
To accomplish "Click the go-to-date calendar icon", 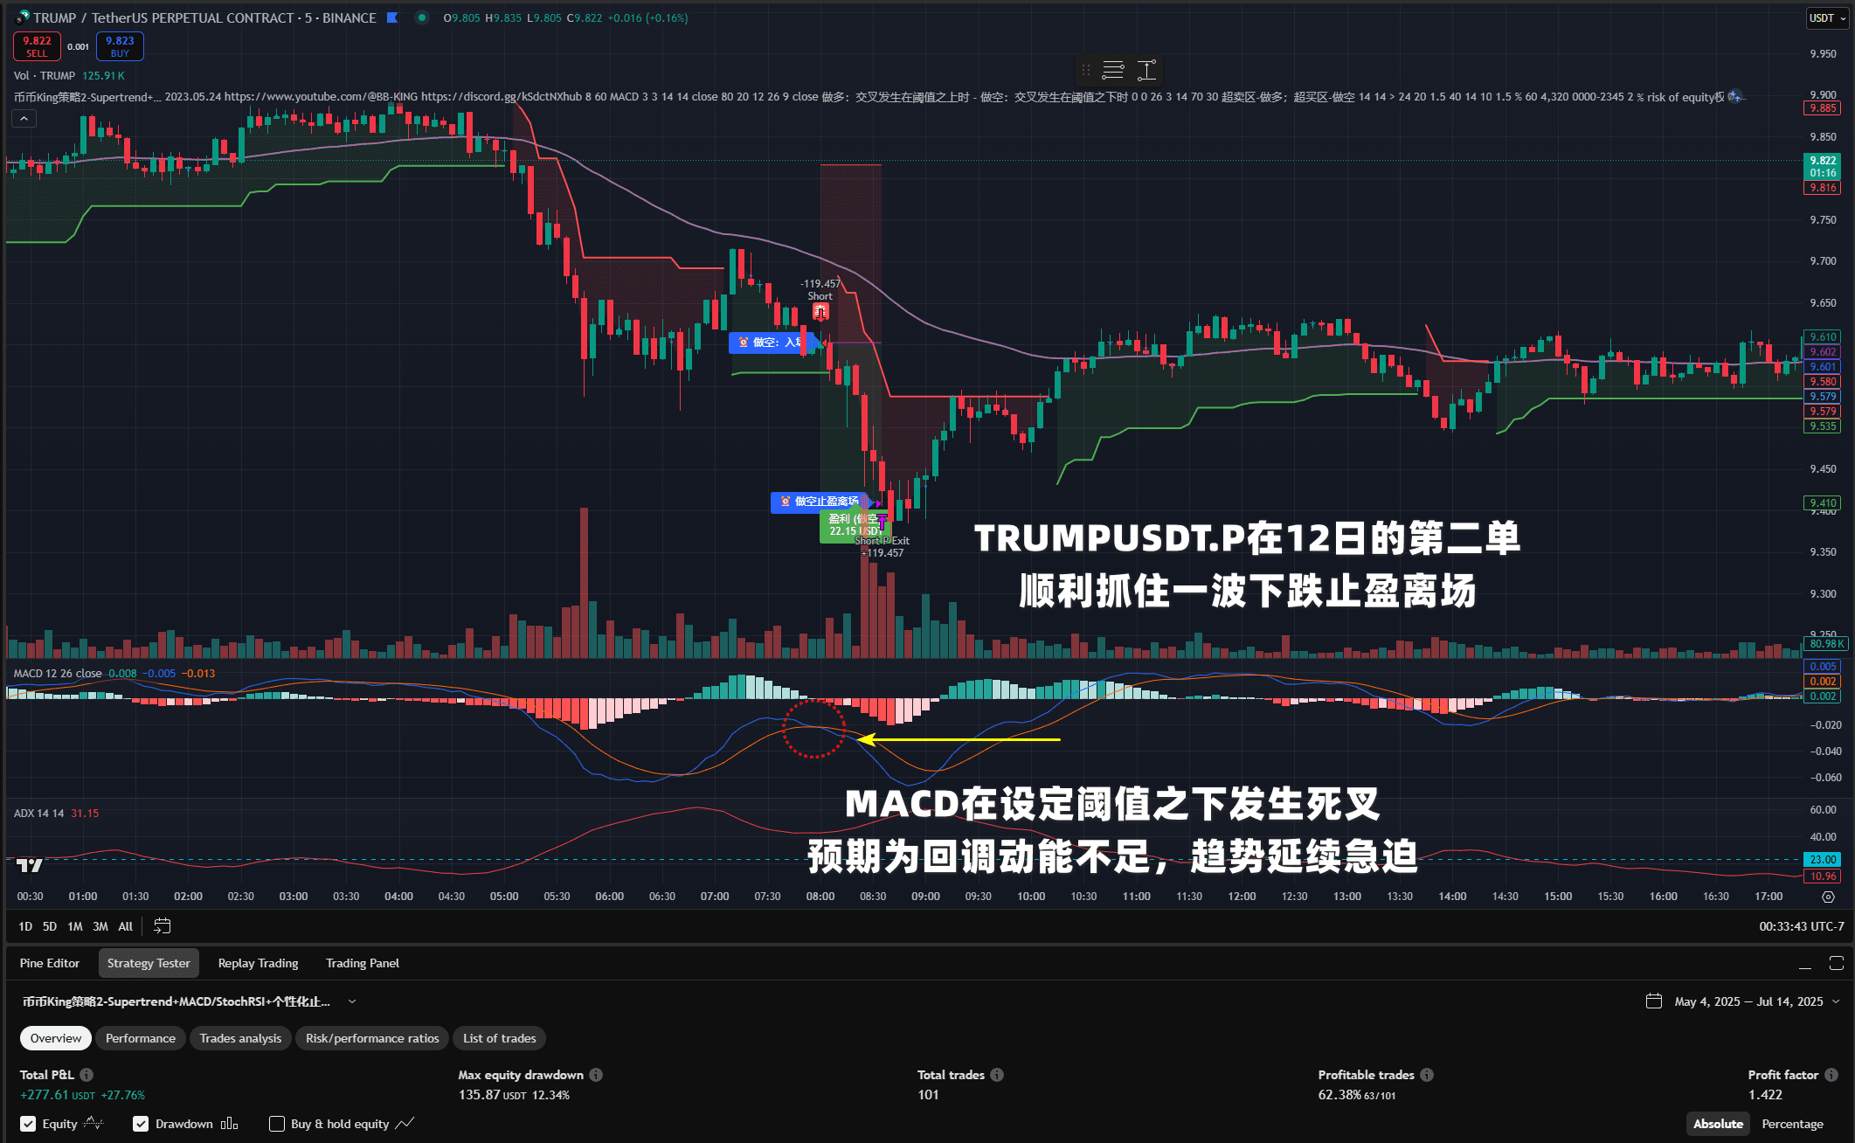I will tap(163, 925).
